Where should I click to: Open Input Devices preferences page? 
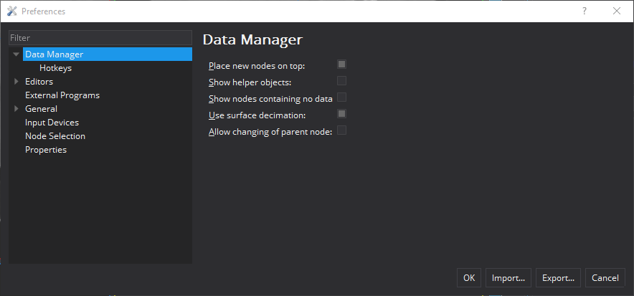tap(52, 123)
